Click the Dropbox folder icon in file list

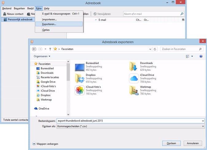pos(80,78)
